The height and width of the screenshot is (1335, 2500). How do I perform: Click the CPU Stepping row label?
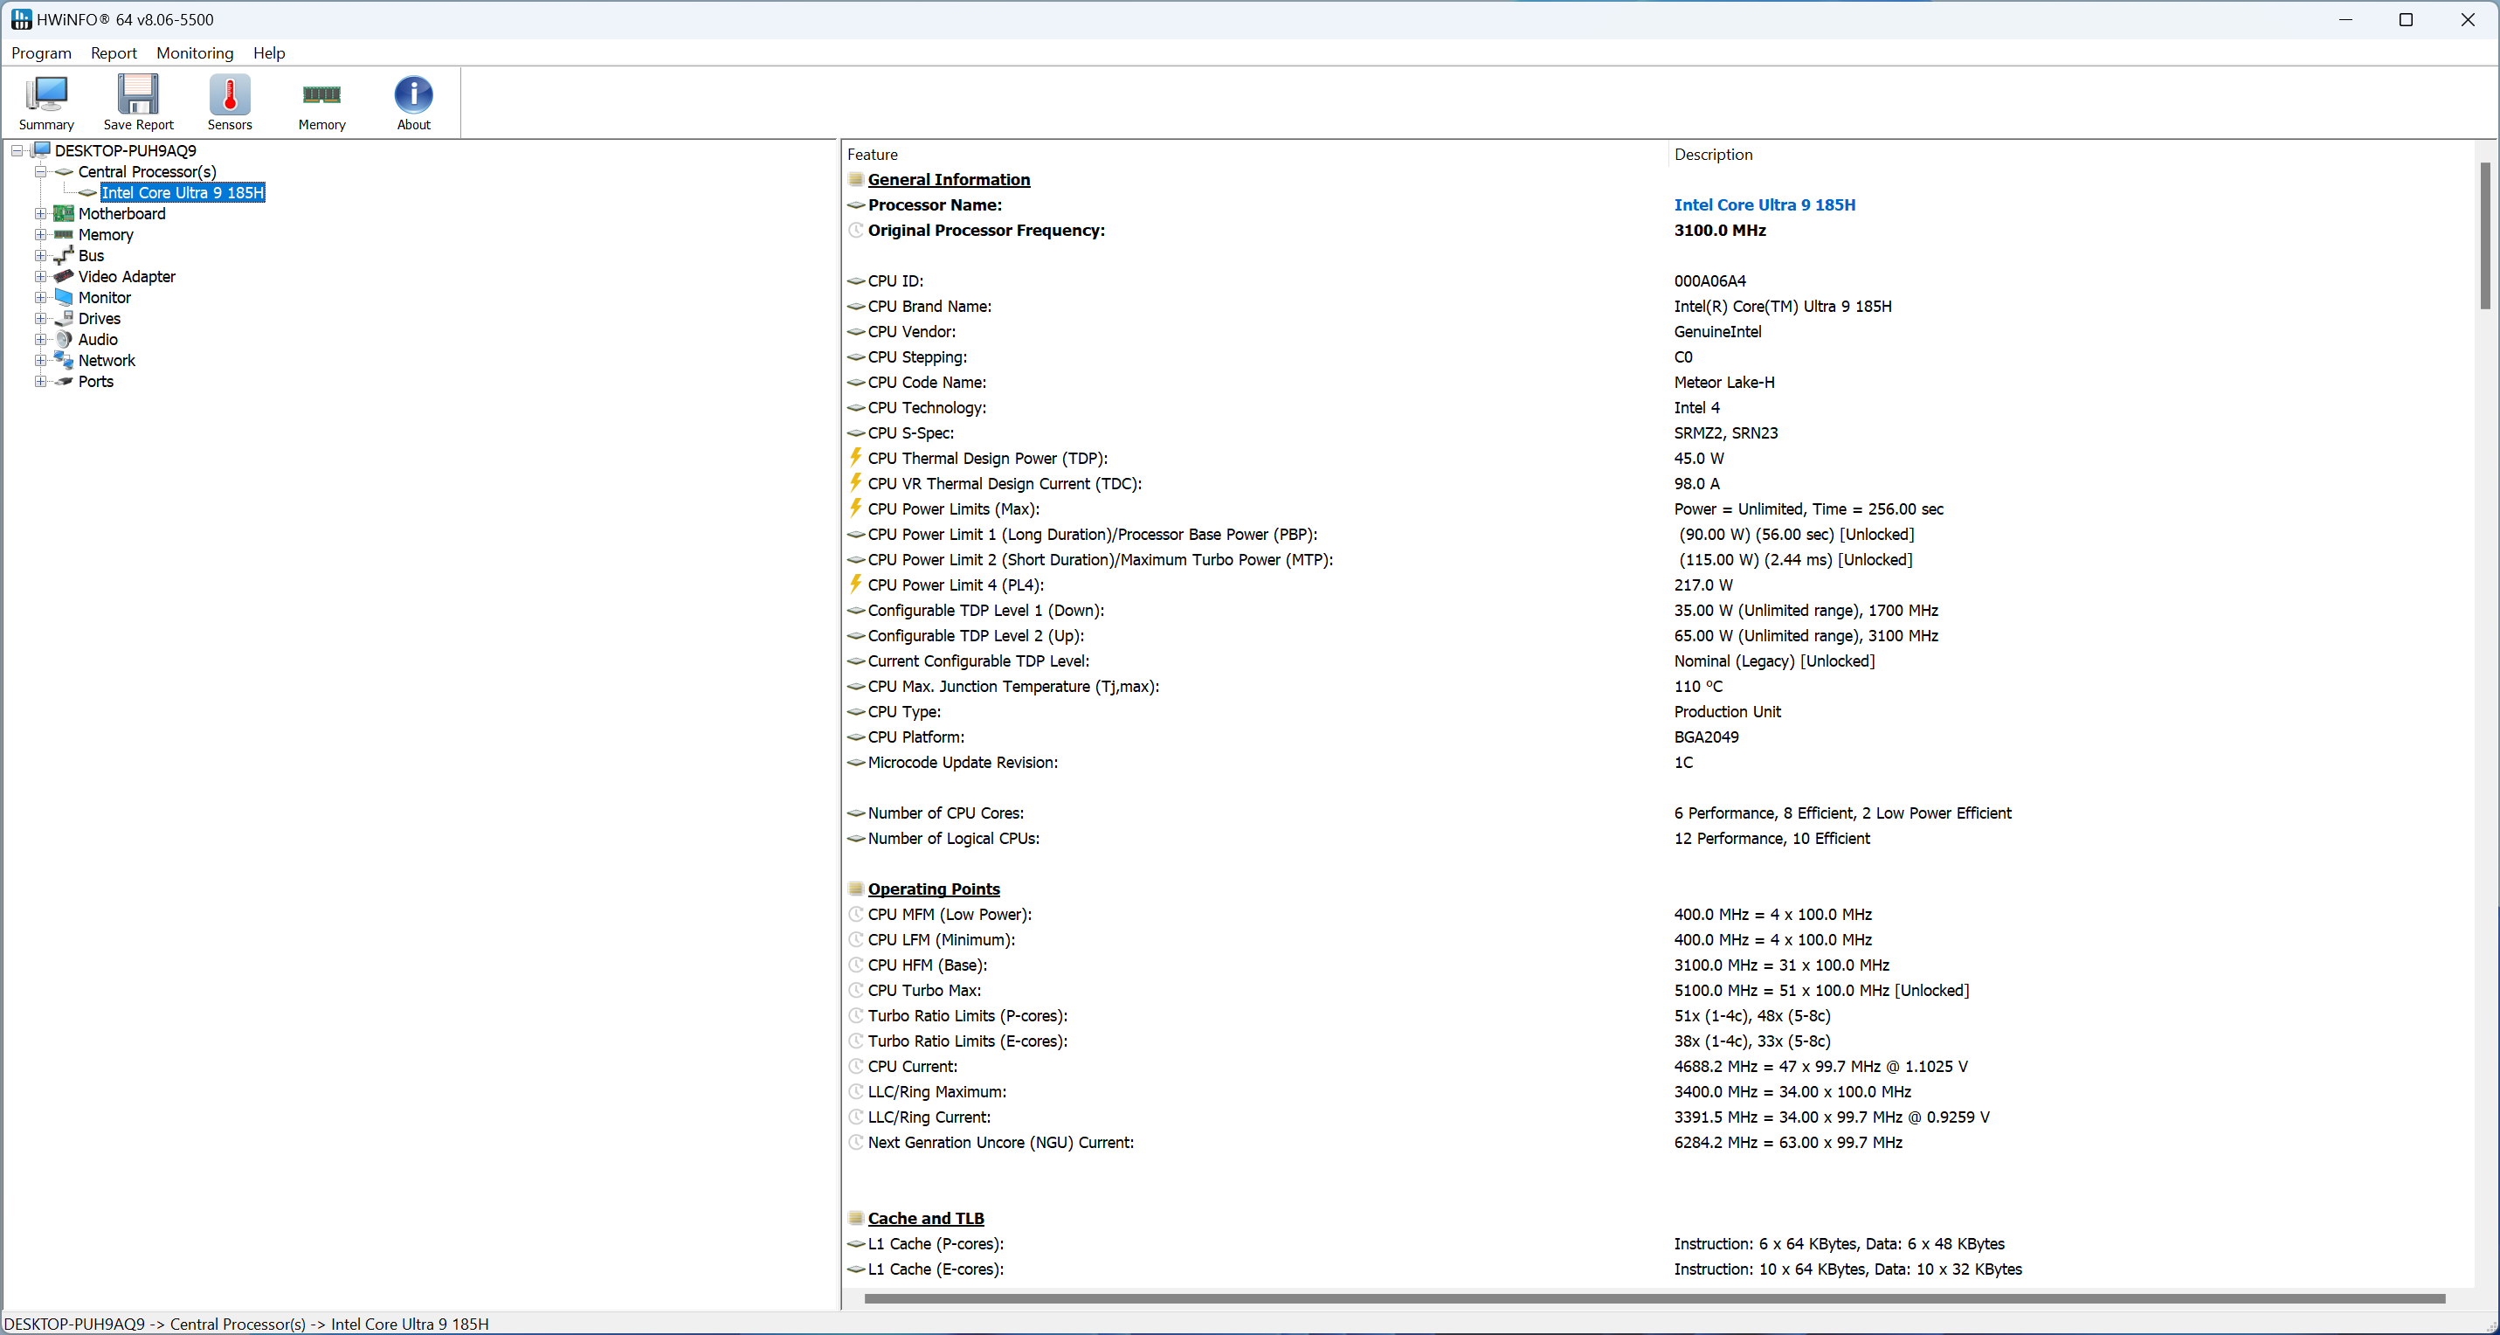point(917,357)
